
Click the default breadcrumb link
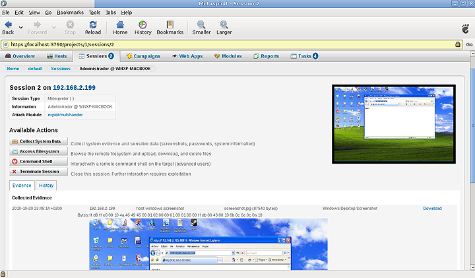pyautogui.click(x=35, y=69)
